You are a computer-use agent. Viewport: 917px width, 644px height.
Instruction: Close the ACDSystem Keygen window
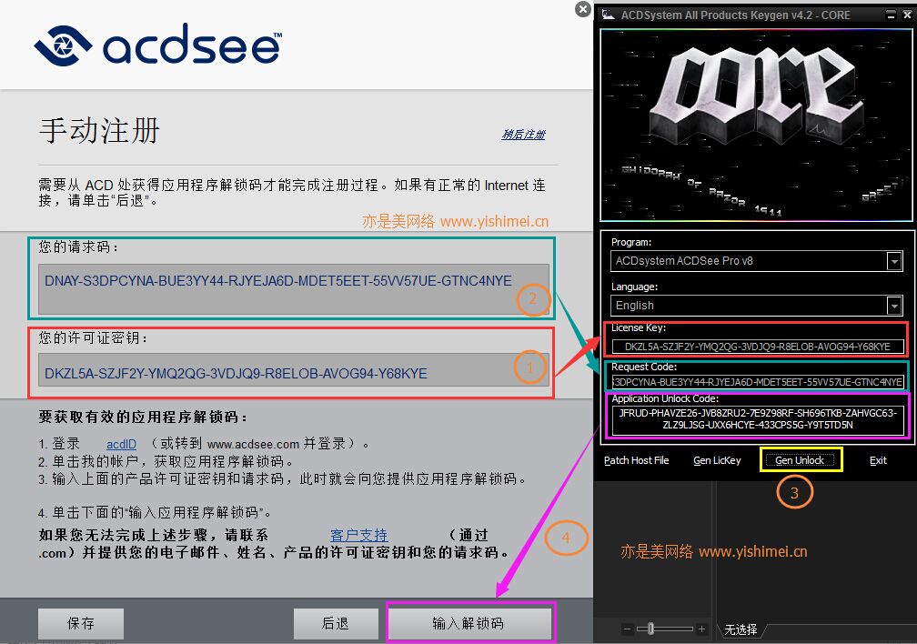(x=906, y=15)
